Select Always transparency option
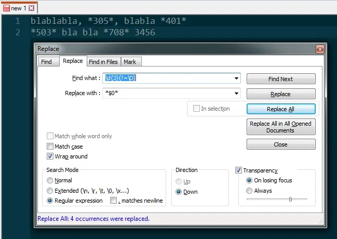This screenshot has width=337, height=239. coord(249,191)
